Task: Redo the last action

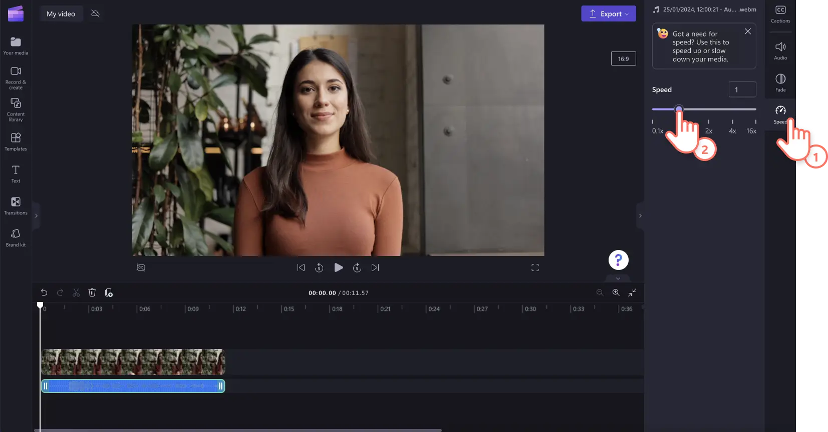Action: [60, 292]
